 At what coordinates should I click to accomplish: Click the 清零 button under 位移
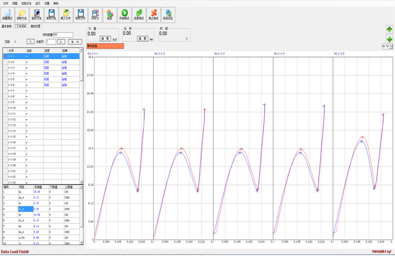142,38
